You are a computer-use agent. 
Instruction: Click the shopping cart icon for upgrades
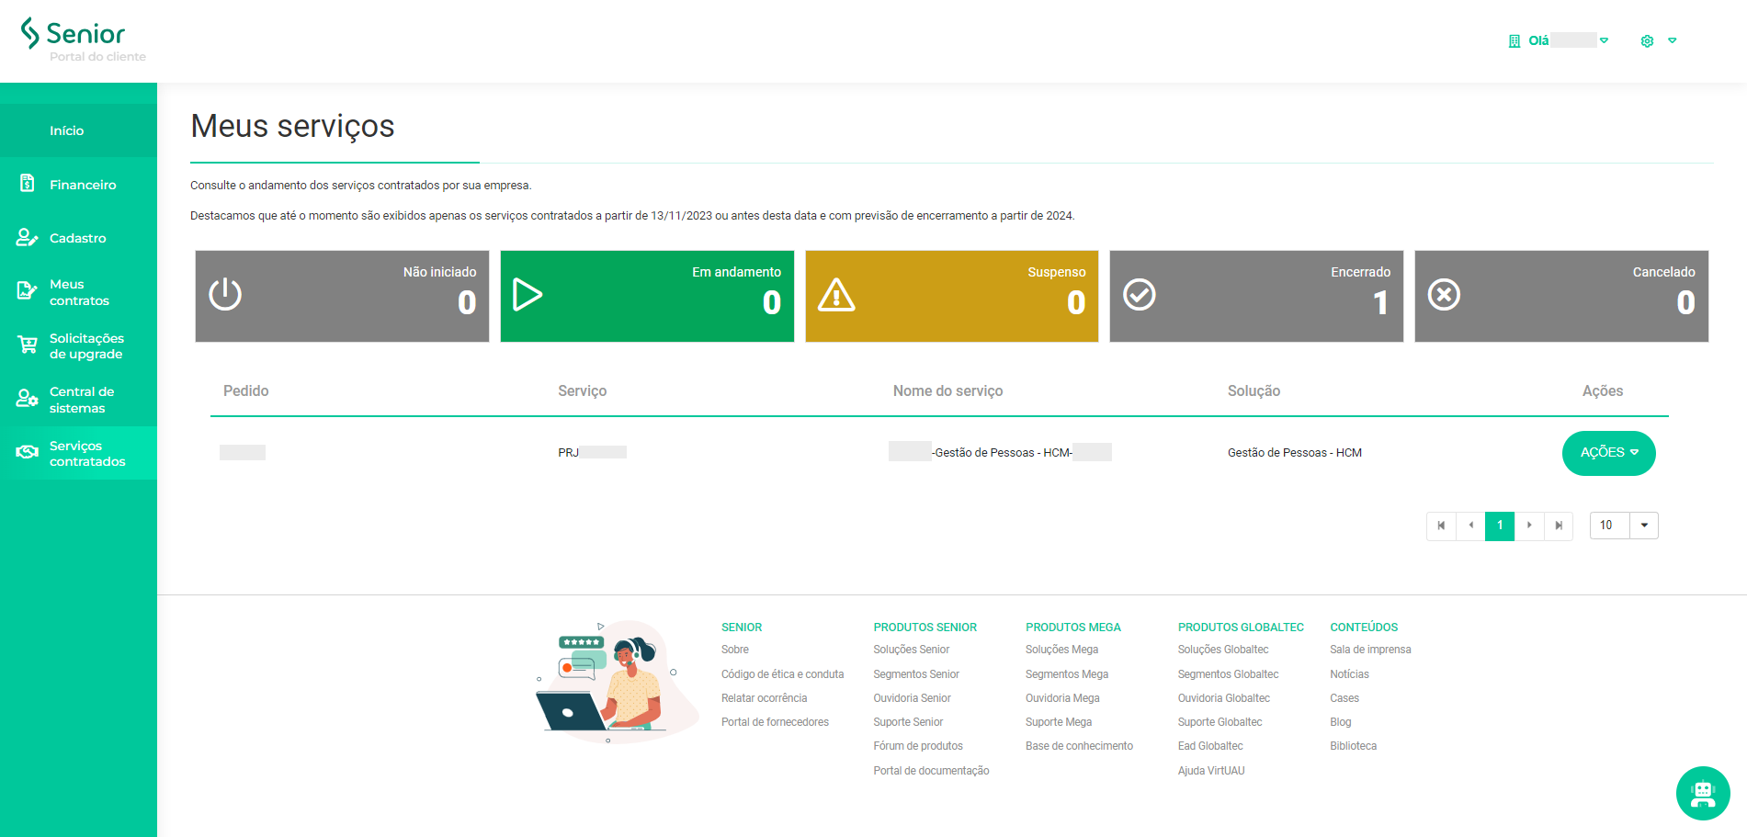[x=28, y=345]
